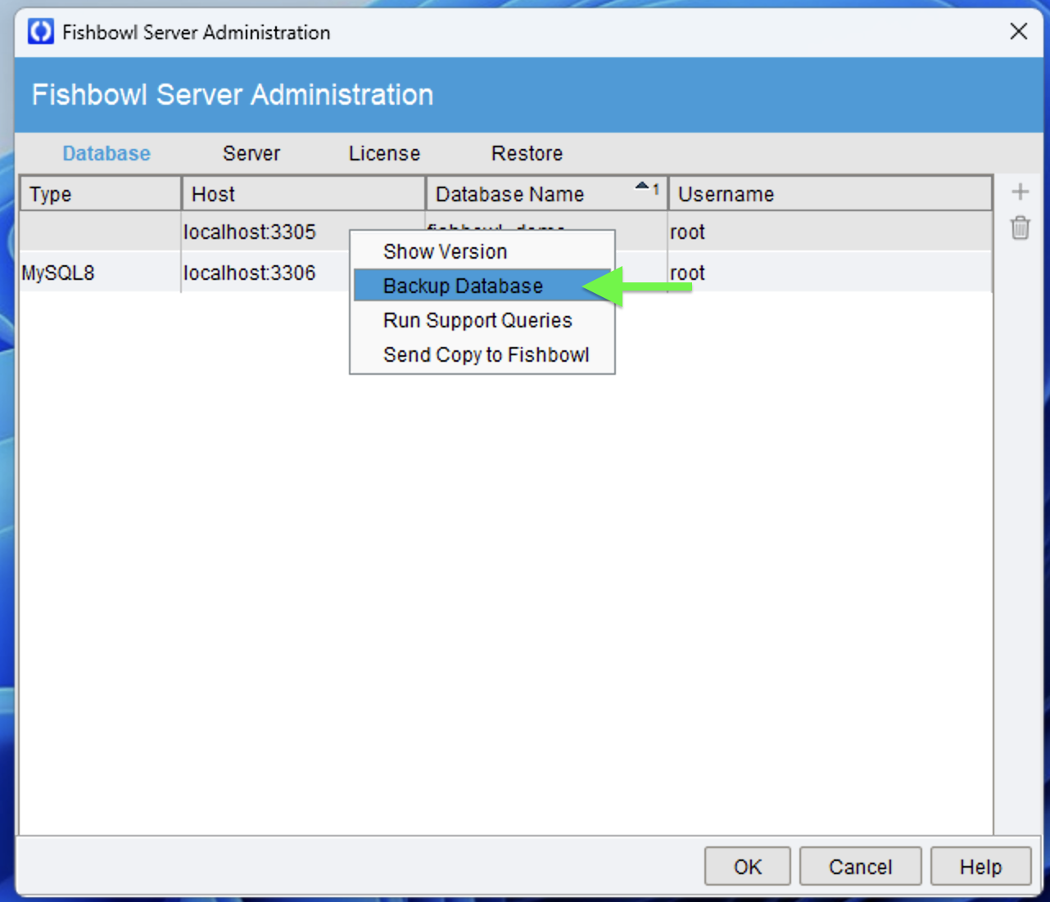Select Send Copy to Fishbowl

(485, 354)
